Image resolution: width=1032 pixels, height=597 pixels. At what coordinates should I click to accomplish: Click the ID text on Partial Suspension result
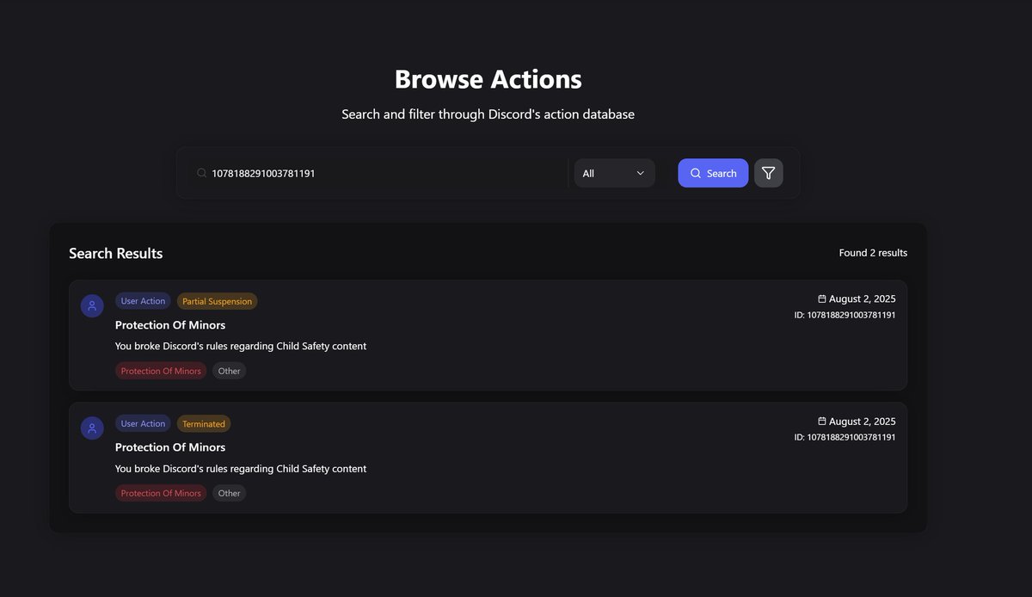(845, 315)
